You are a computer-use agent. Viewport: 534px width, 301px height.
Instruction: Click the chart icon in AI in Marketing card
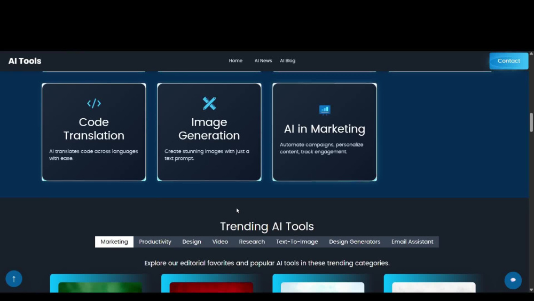pyautogui.click(x=325, y=110)
